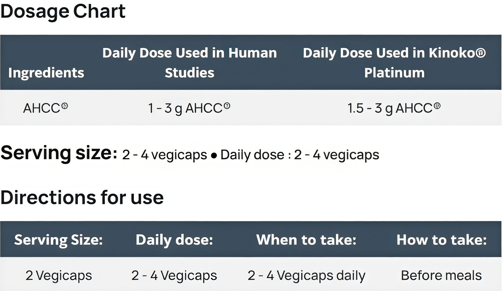Click the bold Serving size label
Image resolution: width=502 pixels, height=291 pixels.
[59, 153]
